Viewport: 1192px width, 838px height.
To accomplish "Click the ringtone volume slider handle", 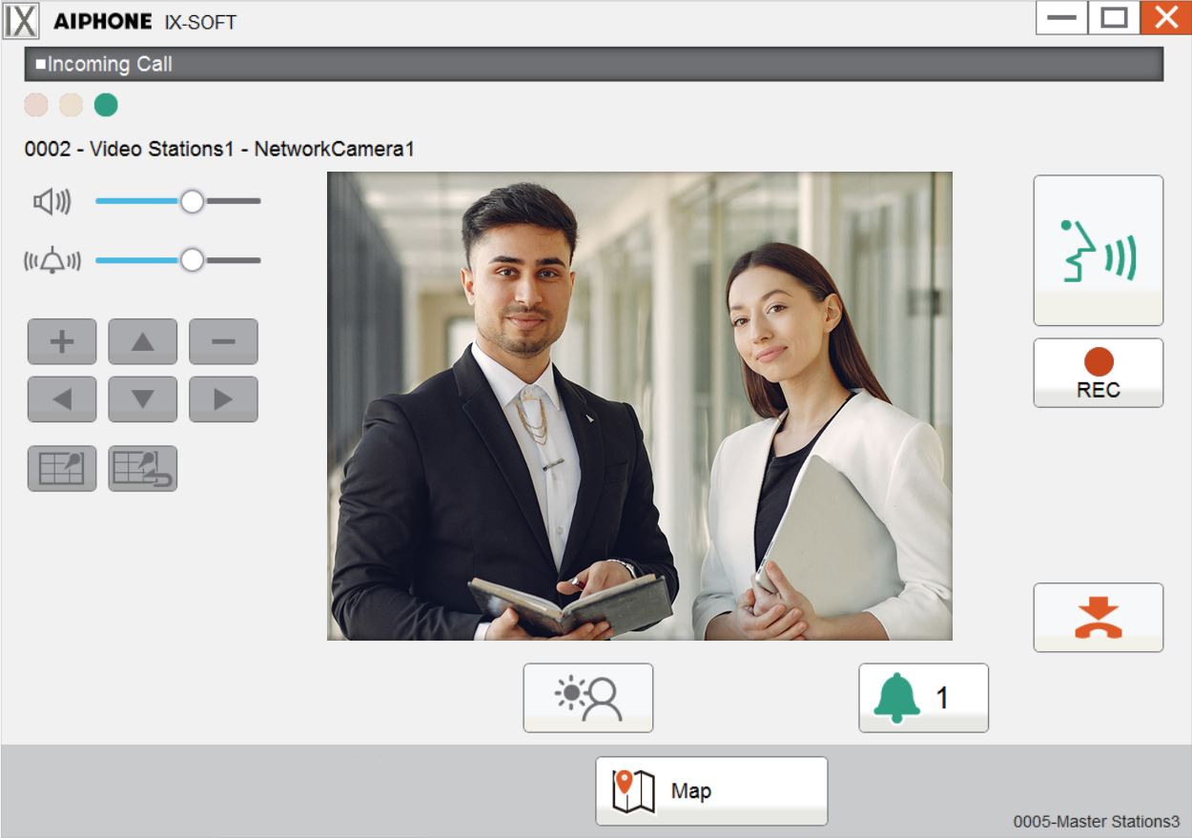I will coord(193,260).
